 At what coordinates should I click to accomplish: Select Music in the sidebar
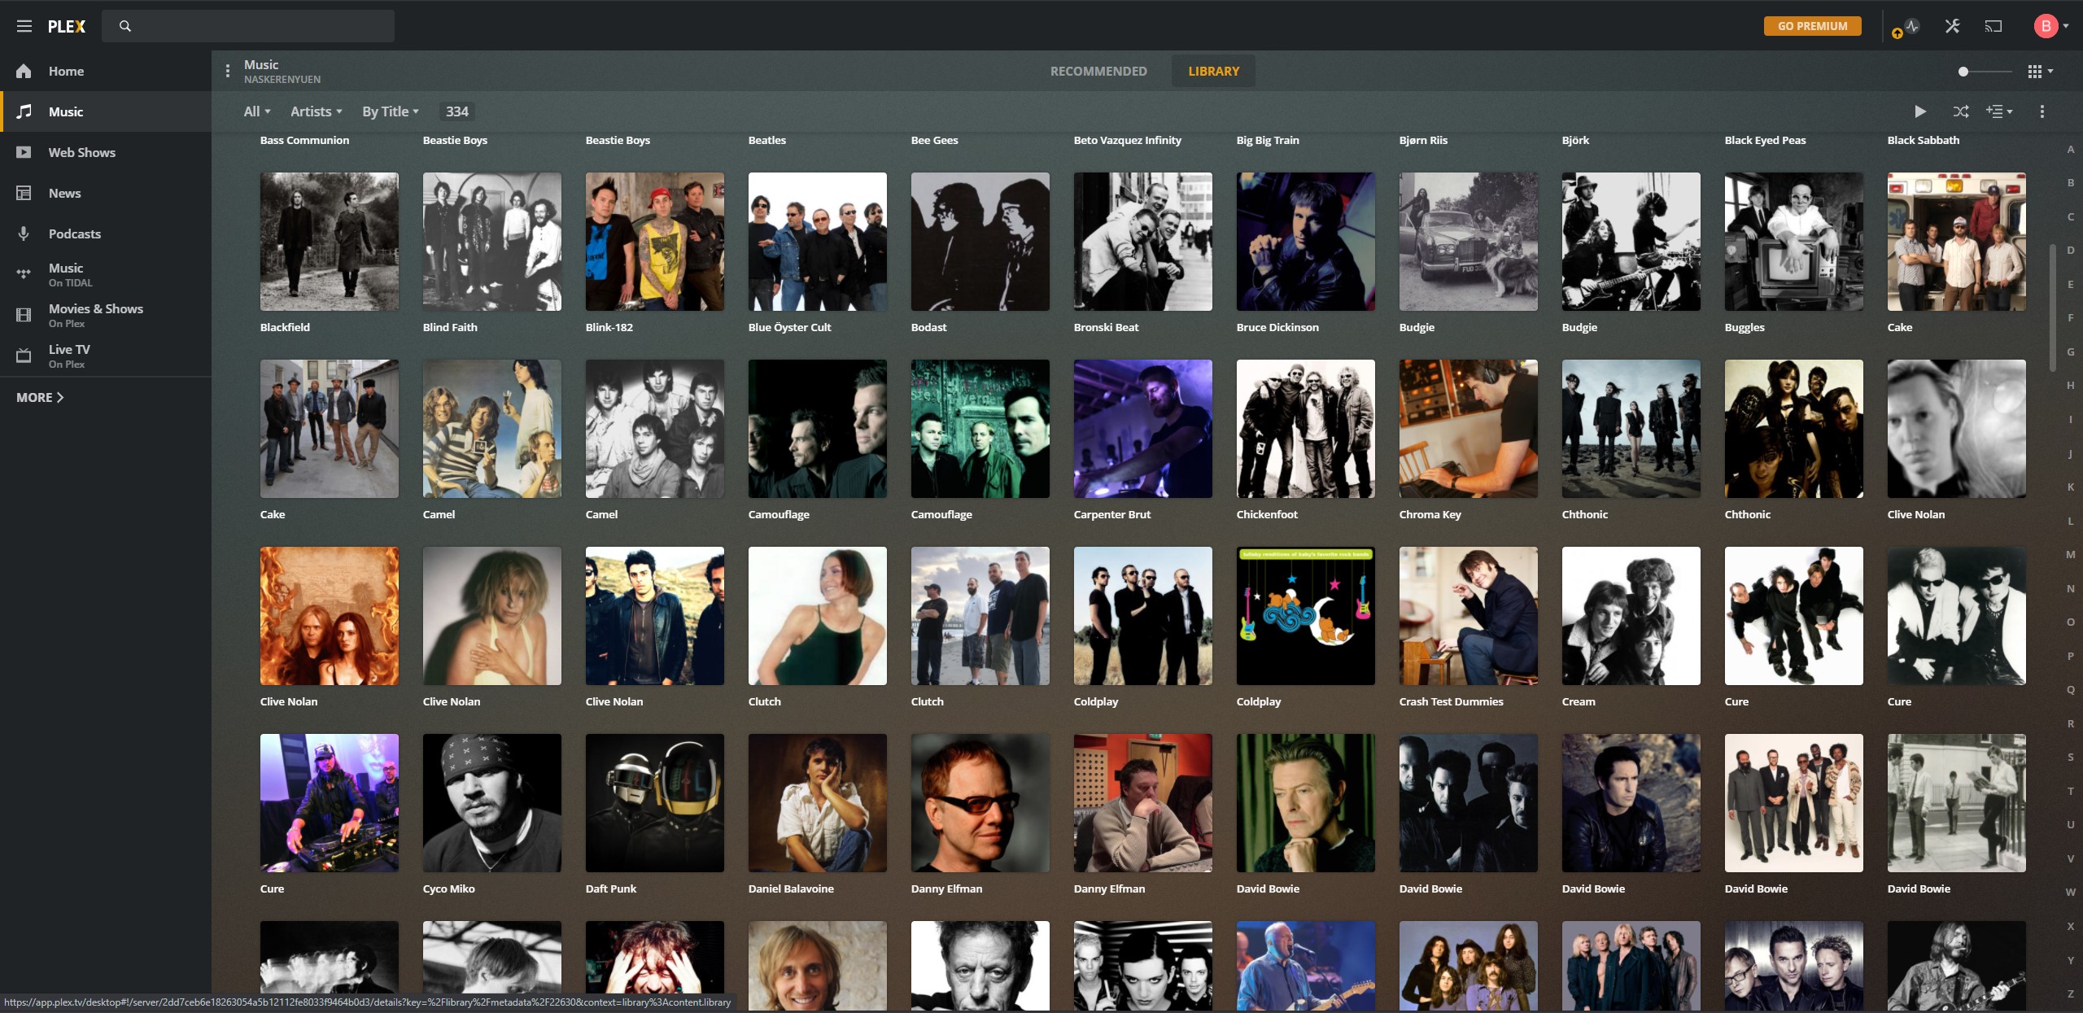coord(106,111)
